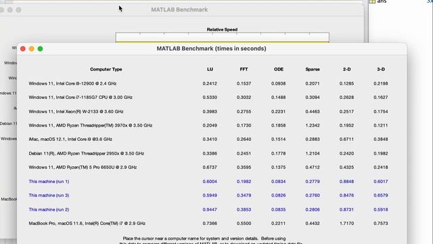The image size is (433, 244).
Task: Select This machine (run 1) label
Action: tap(49, 182)
